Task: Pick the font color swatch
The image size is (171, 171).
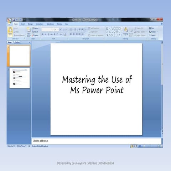Action: [65, 35]
